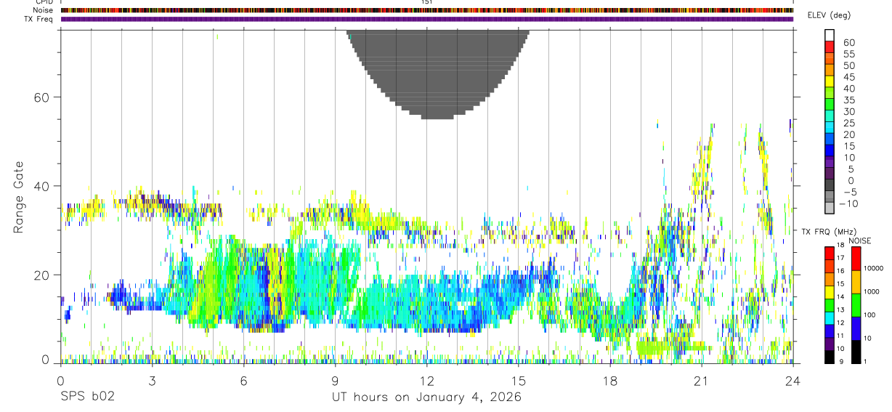Click the 'NOISE' legend title above the noise bar

tap(859, 241)
